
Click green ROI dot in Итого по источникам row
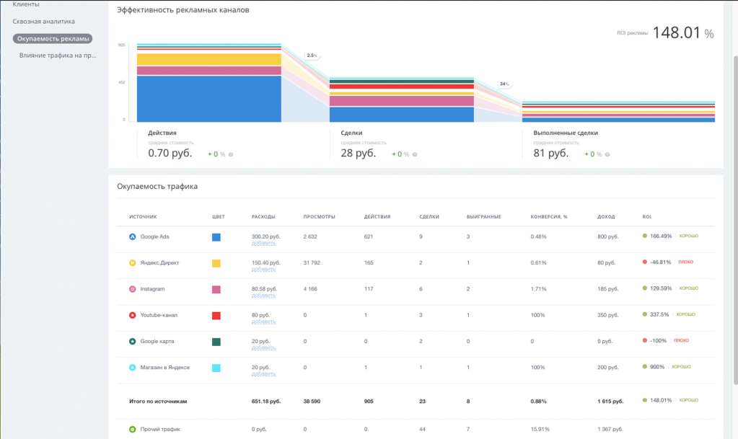pyautogui.click(x=645, y=400)
